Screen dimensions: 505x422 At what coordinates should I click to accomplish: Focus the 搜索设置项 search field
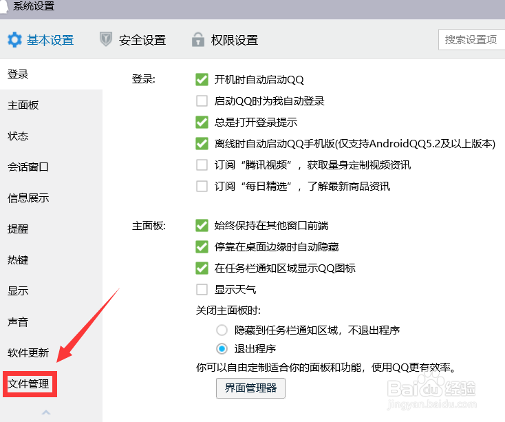pos(471,40)
